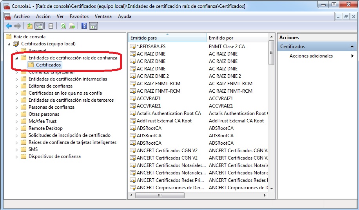Image resolution: width=359 pixels, height=210 pixels.
Task: Open Help via blue question mark icon
Action: click(x=84, y=26)
